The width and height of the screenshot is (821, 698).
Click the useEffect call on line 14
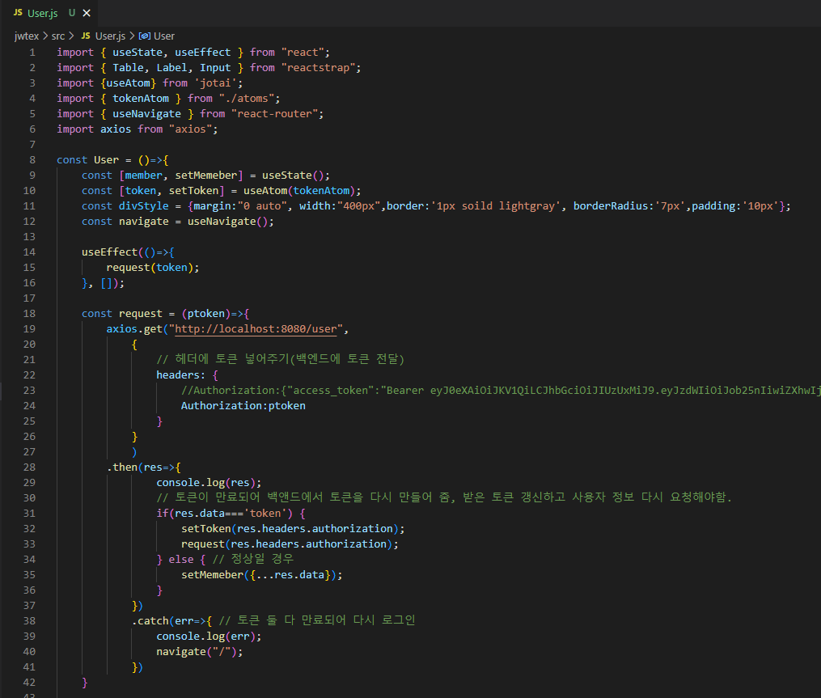[x=109, y=252]
